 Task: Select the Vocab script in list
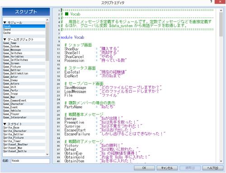[24, 26]
